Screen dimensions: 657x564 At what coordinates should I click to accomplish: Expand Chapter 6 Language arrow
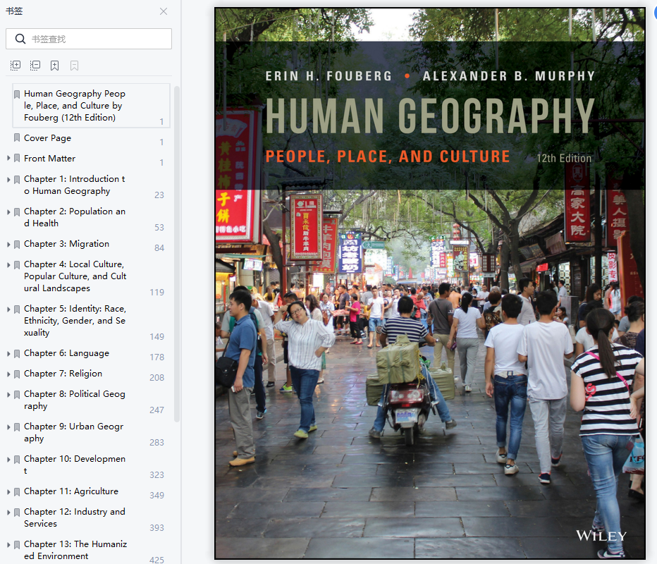(8, 354)
